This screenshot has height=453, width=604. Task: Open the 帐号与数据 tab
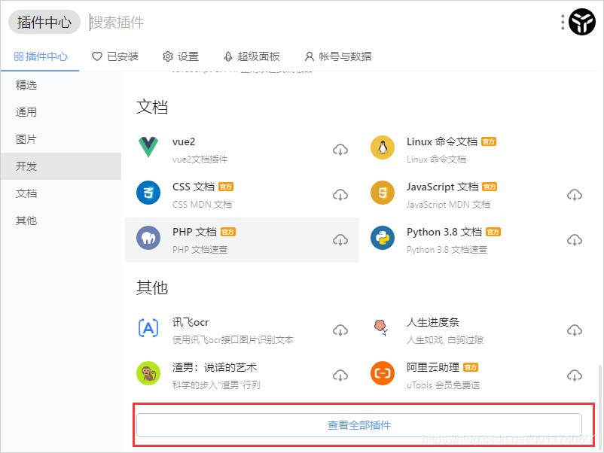(x=338, y=56)
